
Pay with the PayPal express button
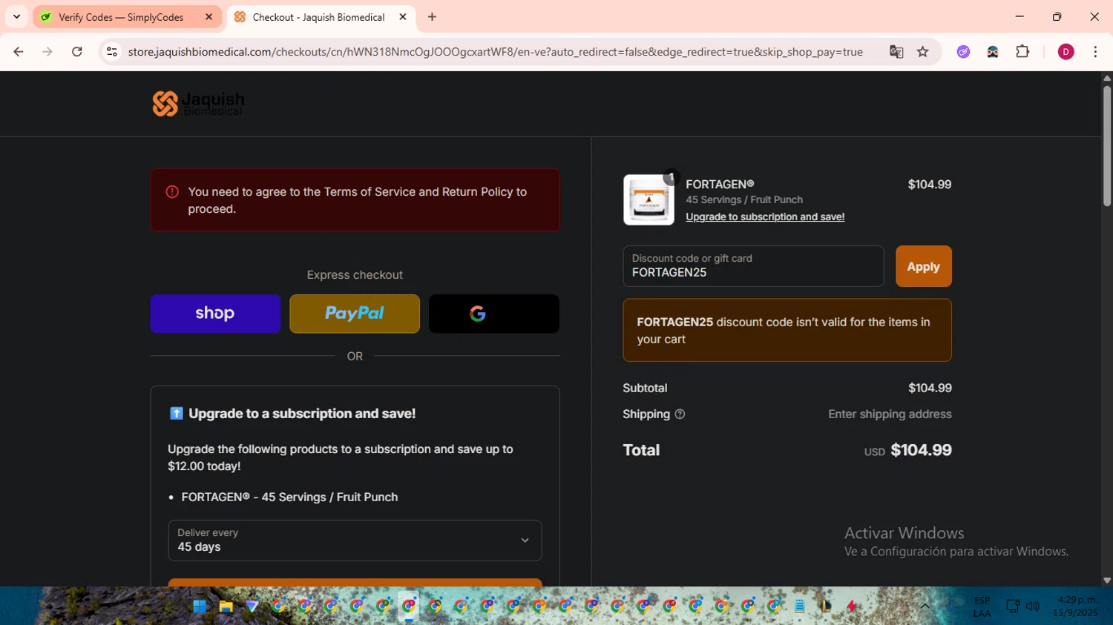355,314
